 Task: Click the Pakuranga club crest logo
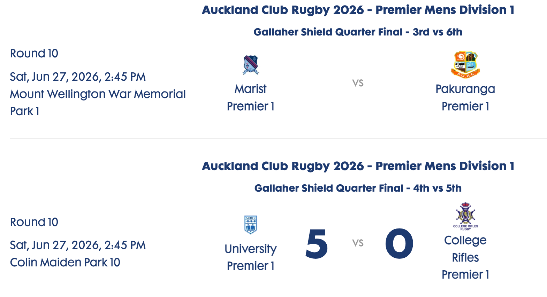tap(465, 65)
